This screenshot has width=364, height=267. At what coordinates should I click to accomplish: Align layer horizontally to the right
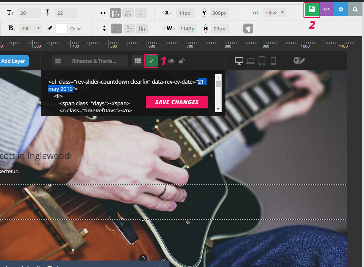coord(141,13)
